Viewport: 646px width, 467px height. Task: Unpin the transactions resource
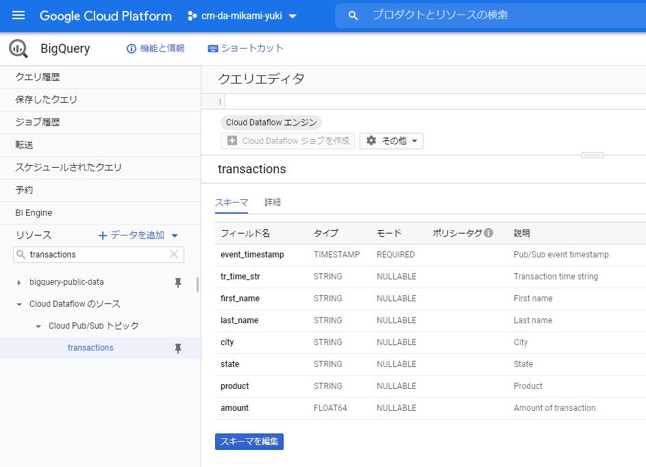coord(178,348)
